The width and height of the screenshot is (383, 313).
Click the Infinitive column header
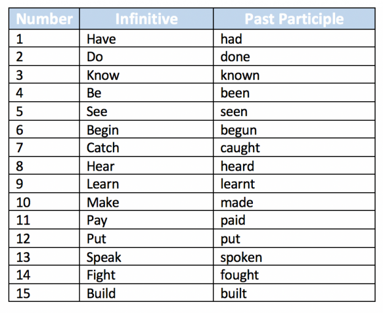coord(146,19)
